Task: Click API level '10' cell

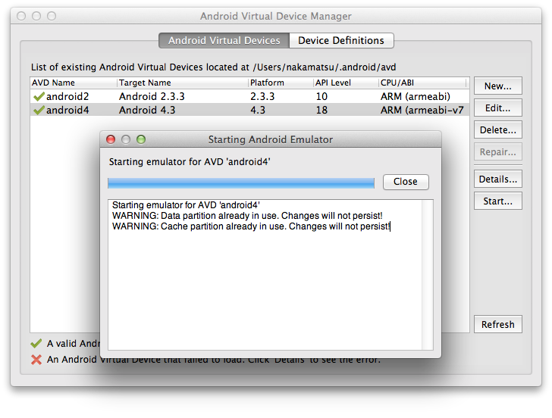Action: (321, 96)
